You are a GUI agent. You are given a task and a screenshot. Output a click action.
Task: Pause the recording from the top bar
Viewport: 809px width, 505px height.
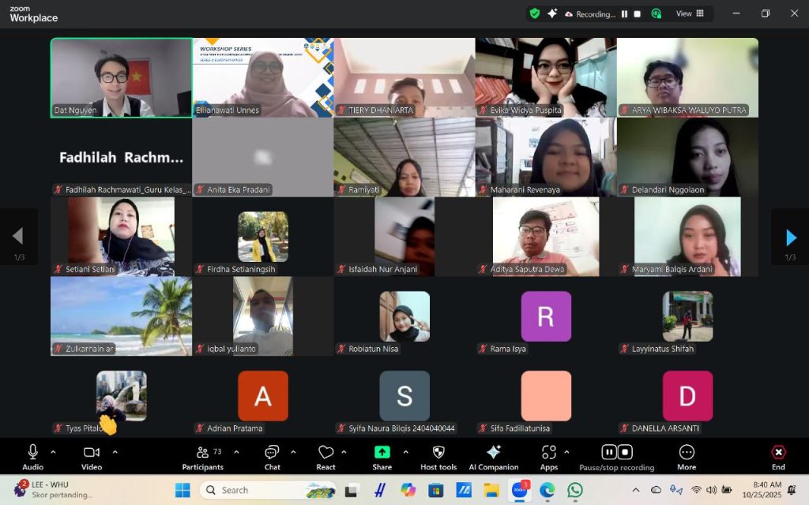624,13
